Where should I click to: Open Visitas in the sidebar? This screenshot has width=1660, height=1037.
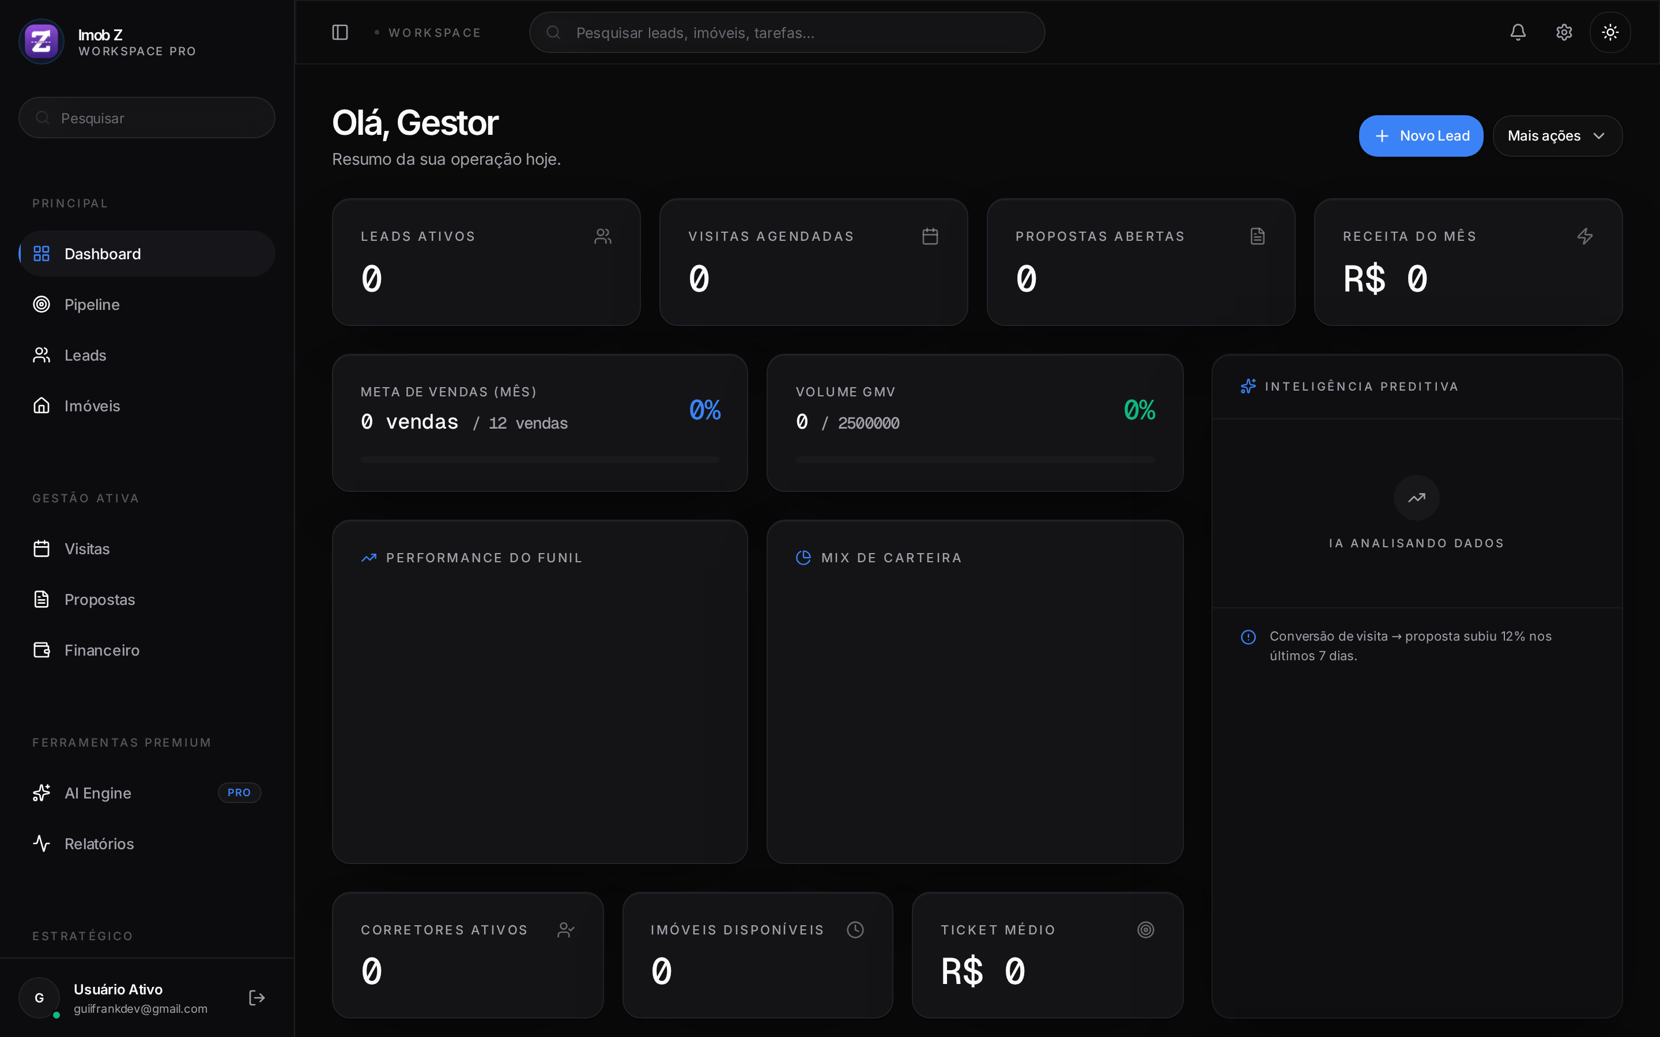147,548
